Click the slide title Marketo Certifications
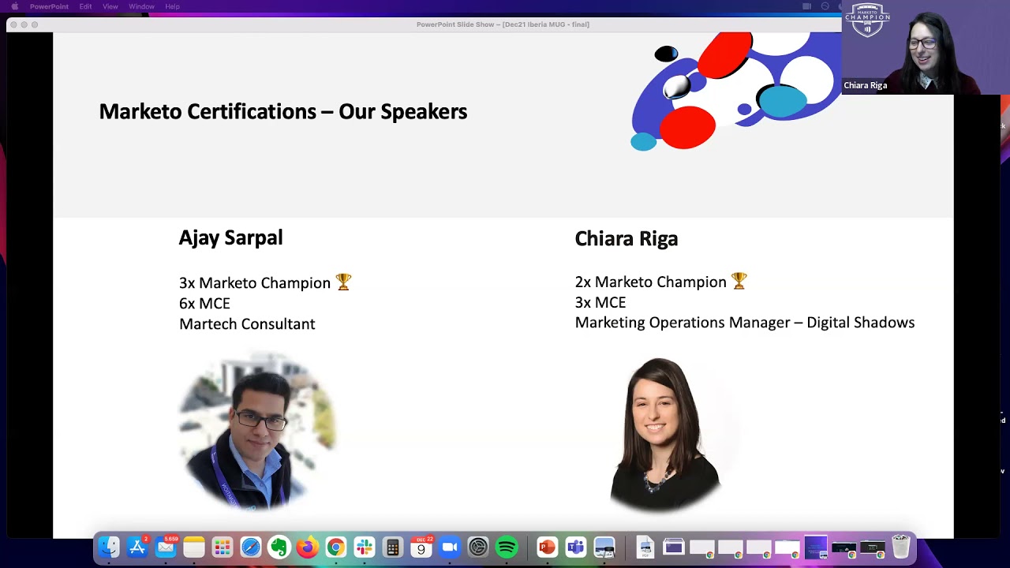 tap(283, 111)
